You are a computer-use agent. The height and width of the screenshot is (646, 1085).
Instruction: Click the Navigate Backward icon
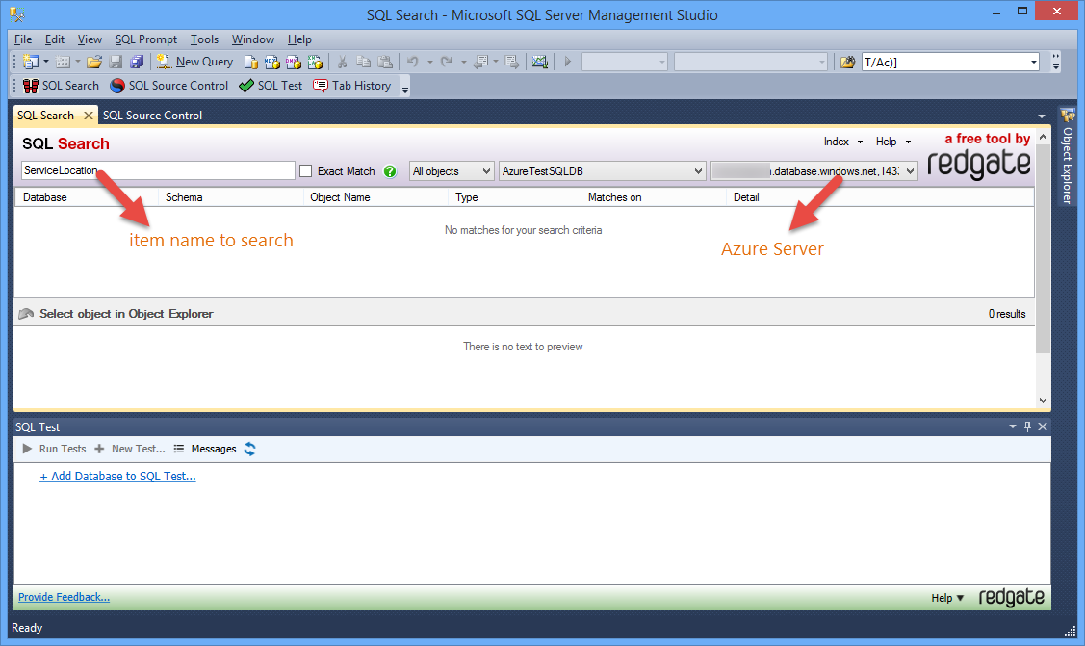pos(481,63)
